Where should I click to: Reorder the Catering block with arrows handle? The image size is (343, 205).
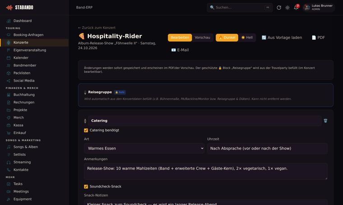[x=85, y=121]
